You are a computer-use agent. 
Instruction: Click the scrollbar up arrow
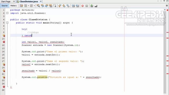tap(165, 10)
